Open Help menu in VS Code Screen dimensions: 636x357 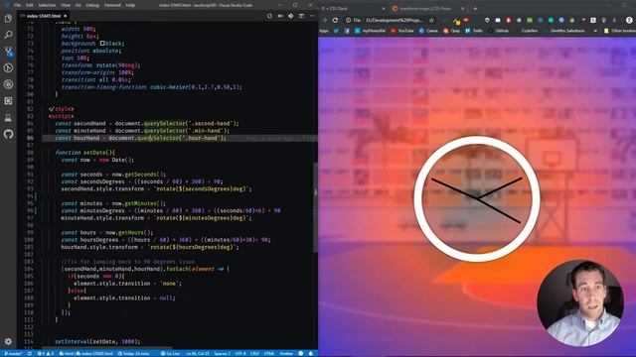[130, 5]
